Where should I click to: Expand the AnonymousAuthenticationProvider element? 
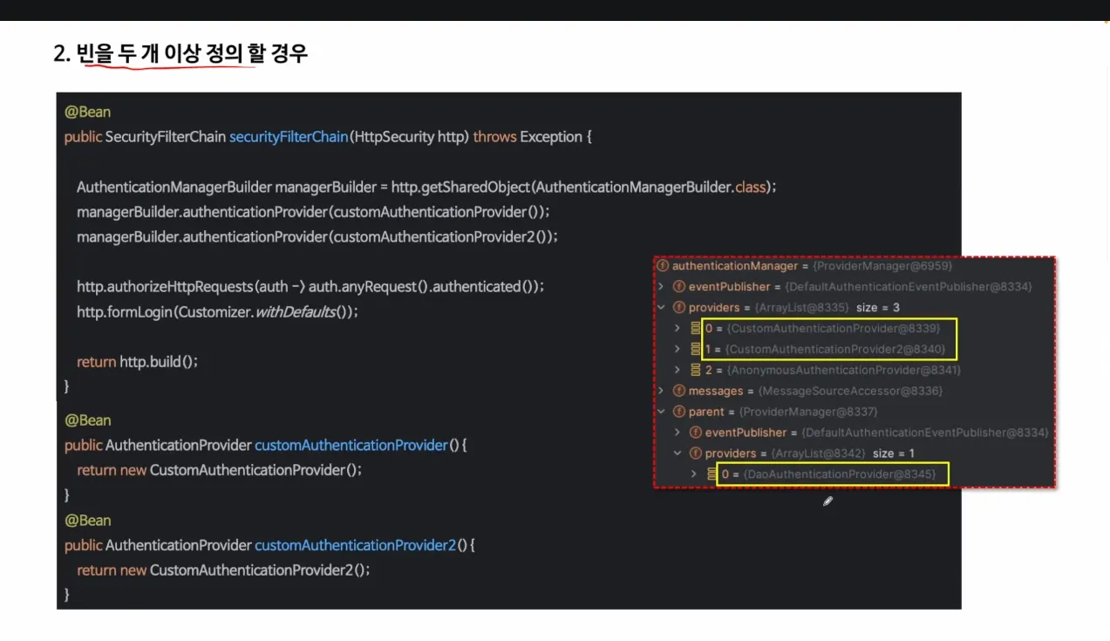678,370
